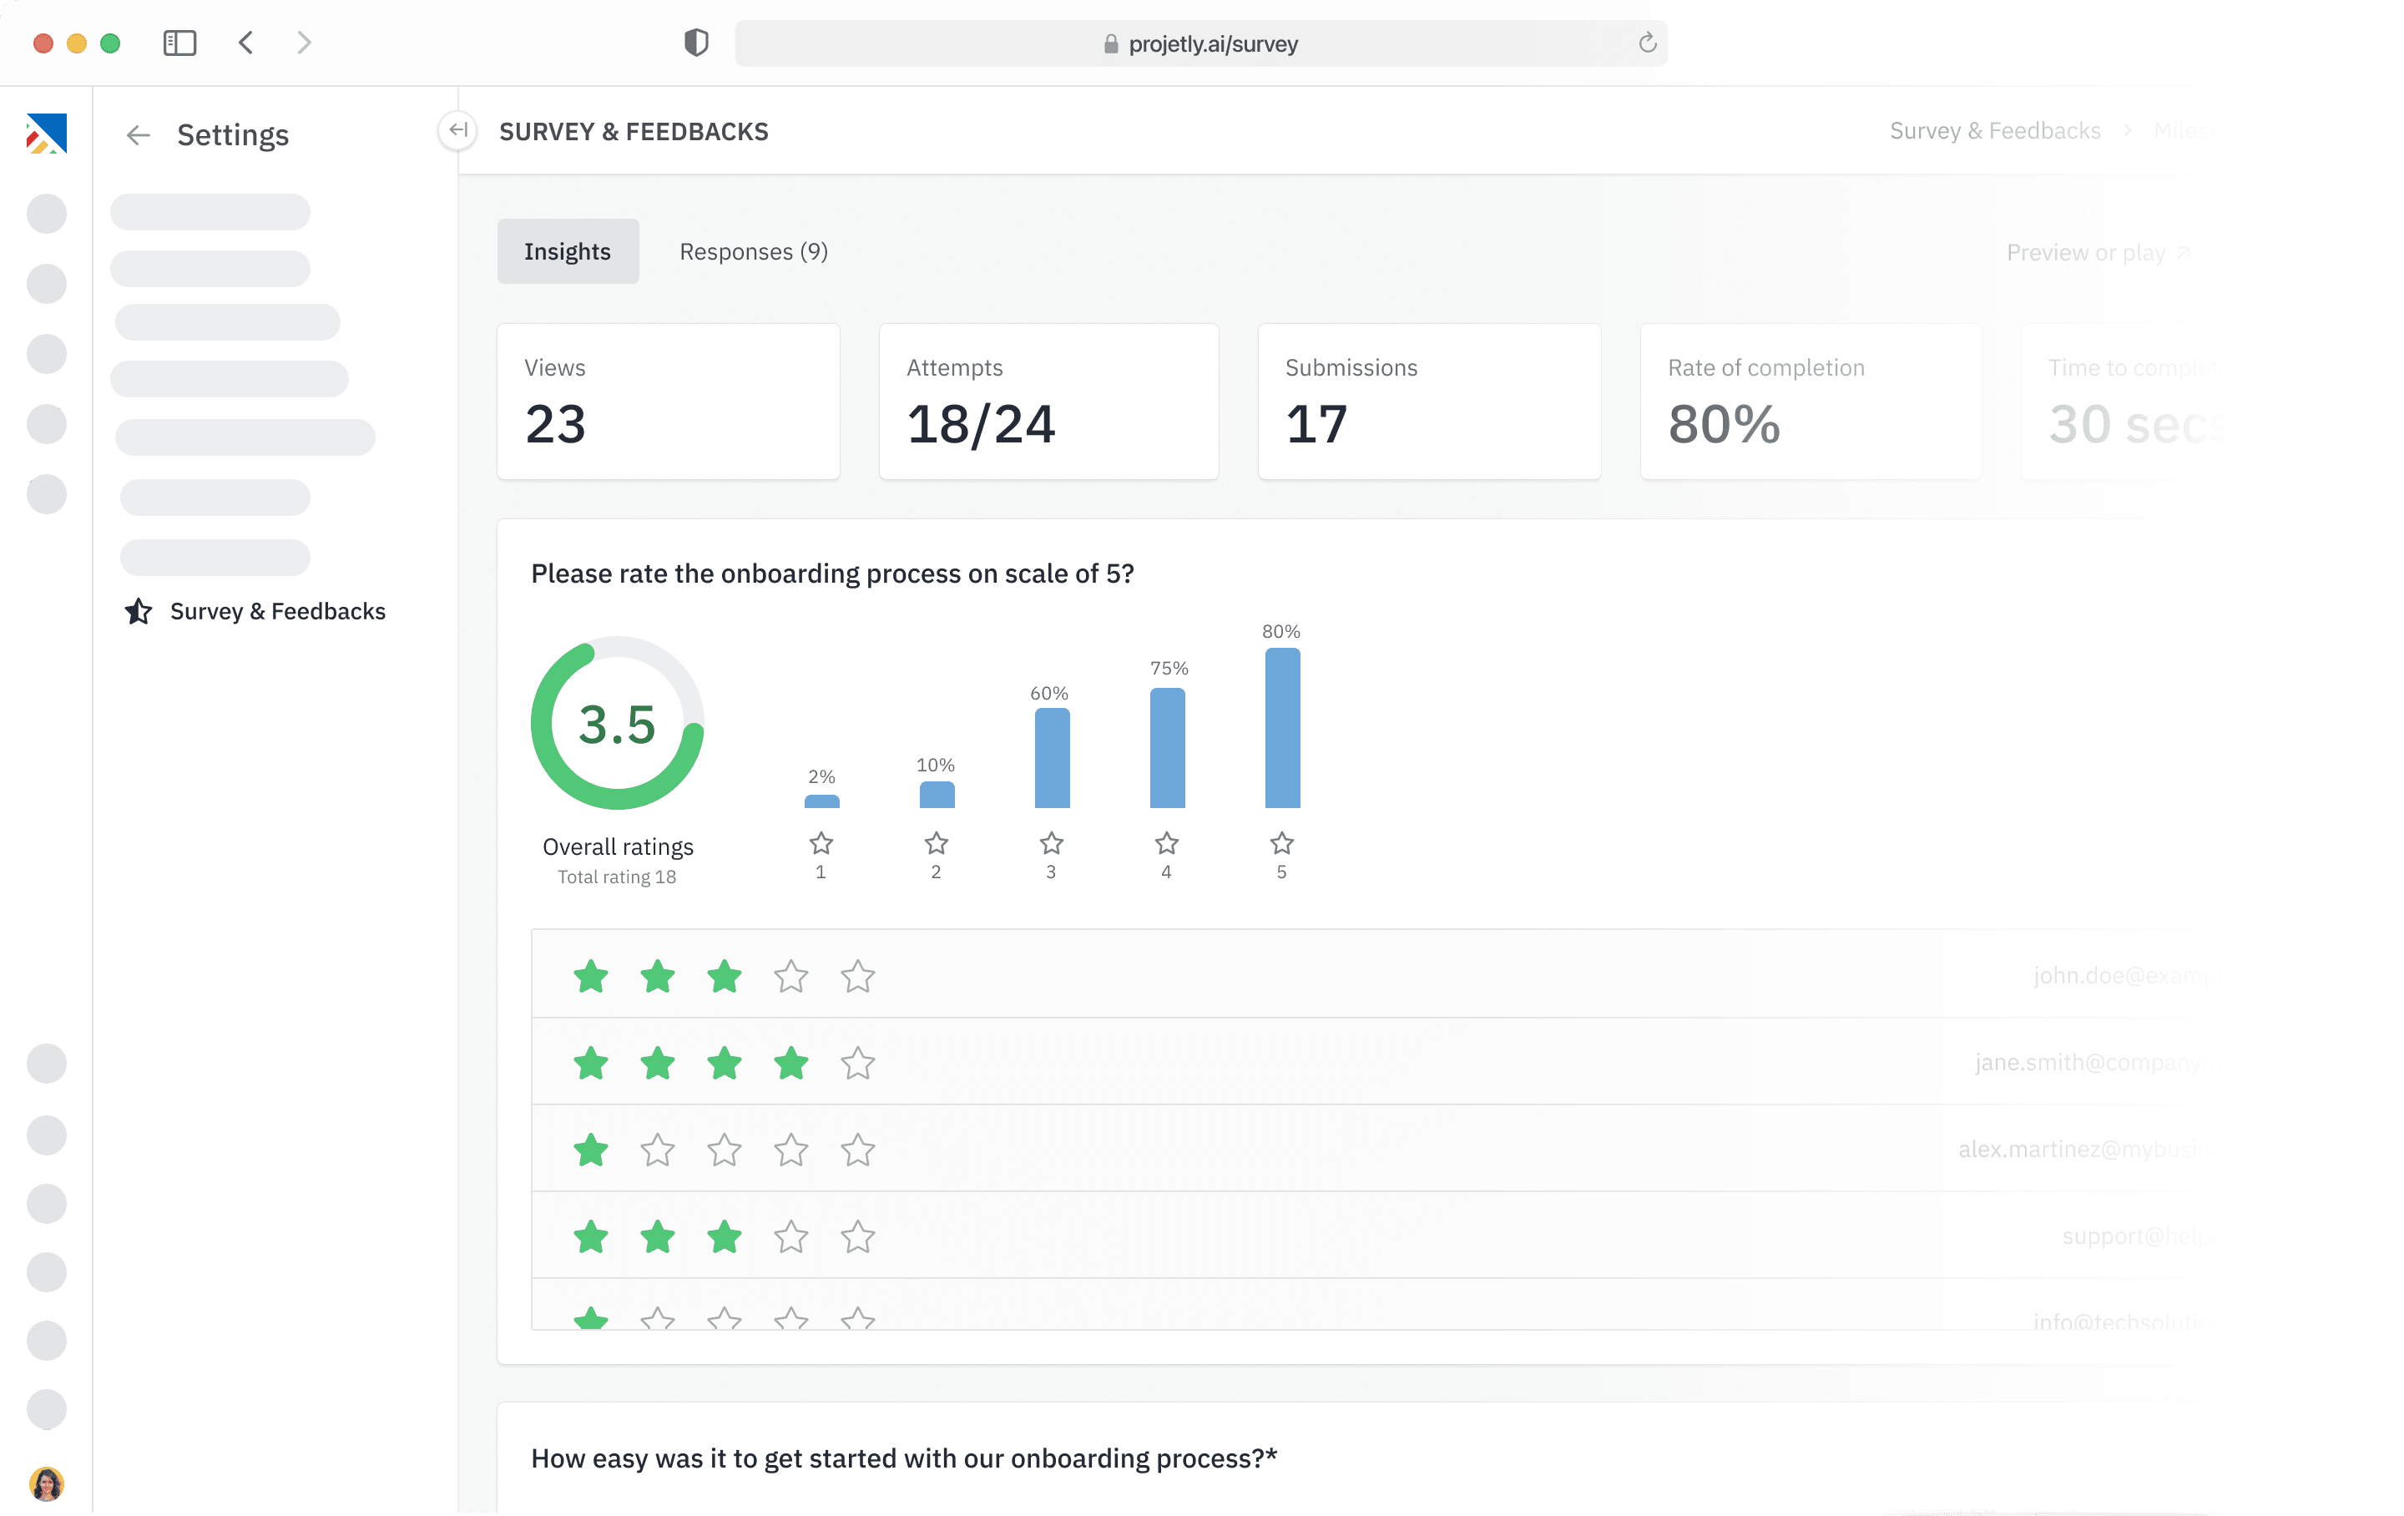The image size is (2404, 1516).
Task: Select the Insights tab
Action: [567, 251]
